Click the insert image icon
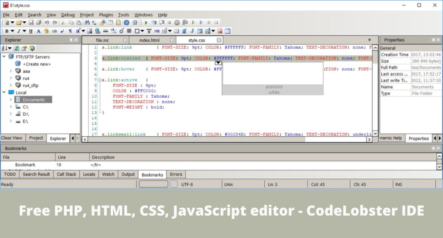This screenshot has height=238, width=443. 90,31
